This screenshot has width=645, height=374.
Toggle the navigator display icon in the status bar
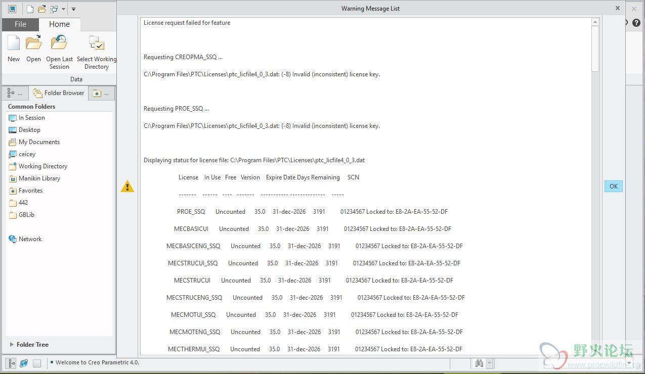(11, 363)
